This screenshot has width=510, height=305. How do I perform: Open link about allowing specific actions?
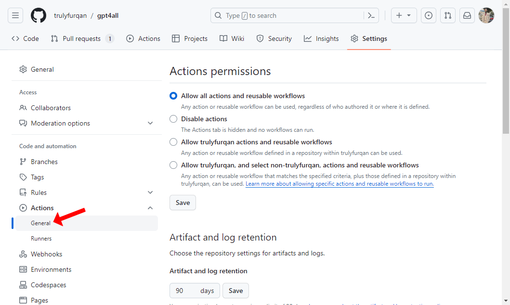tap(339, 184)
